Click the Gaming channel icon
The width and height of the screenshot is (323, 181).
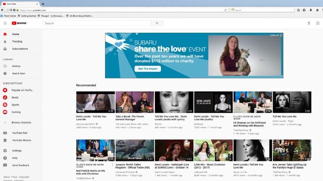point(5,112)
